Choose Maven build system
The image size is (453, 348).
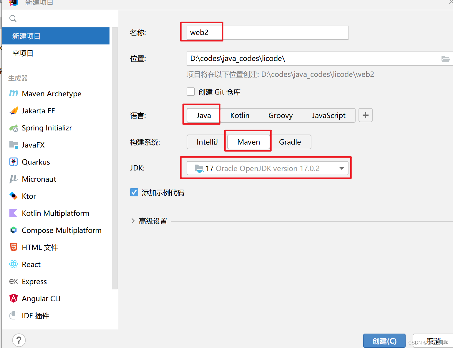click(x=249, y=142)
